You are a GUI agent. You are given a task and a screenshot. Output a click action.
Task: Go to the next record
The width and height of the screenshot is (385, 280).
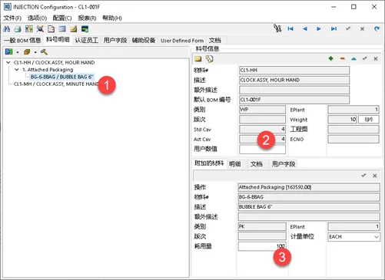point(319,28)
